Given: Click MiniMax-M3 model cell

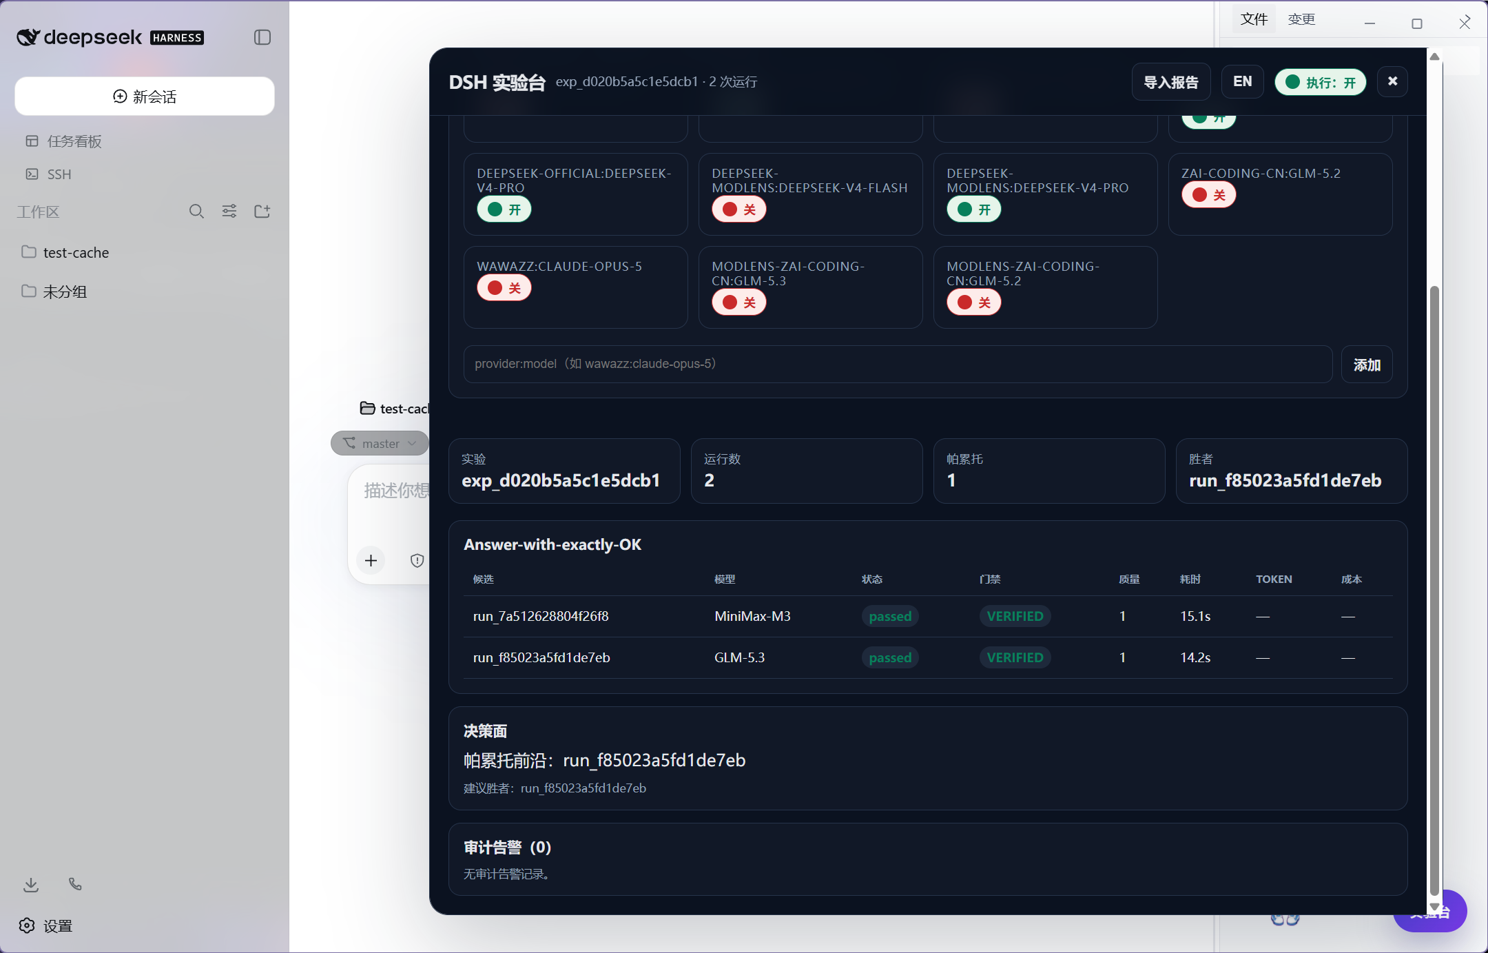Looking at the screenshot, I should click(752, 616).
